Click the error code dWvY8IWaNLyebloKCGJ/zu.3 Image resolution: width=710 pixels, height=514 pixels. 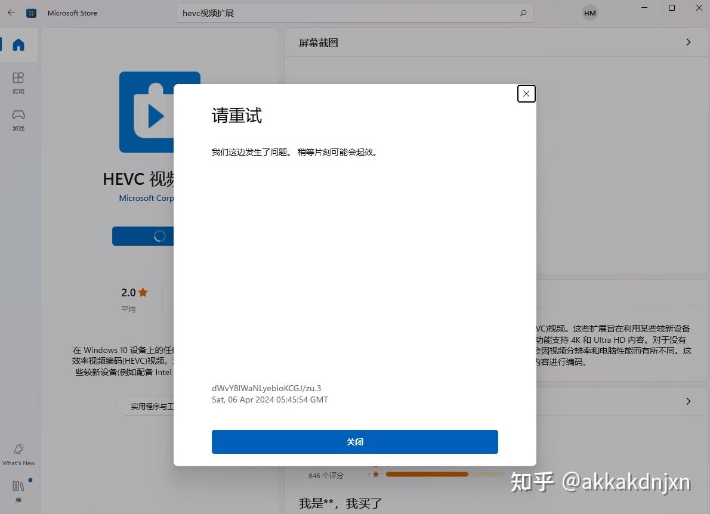coord(266,388)
